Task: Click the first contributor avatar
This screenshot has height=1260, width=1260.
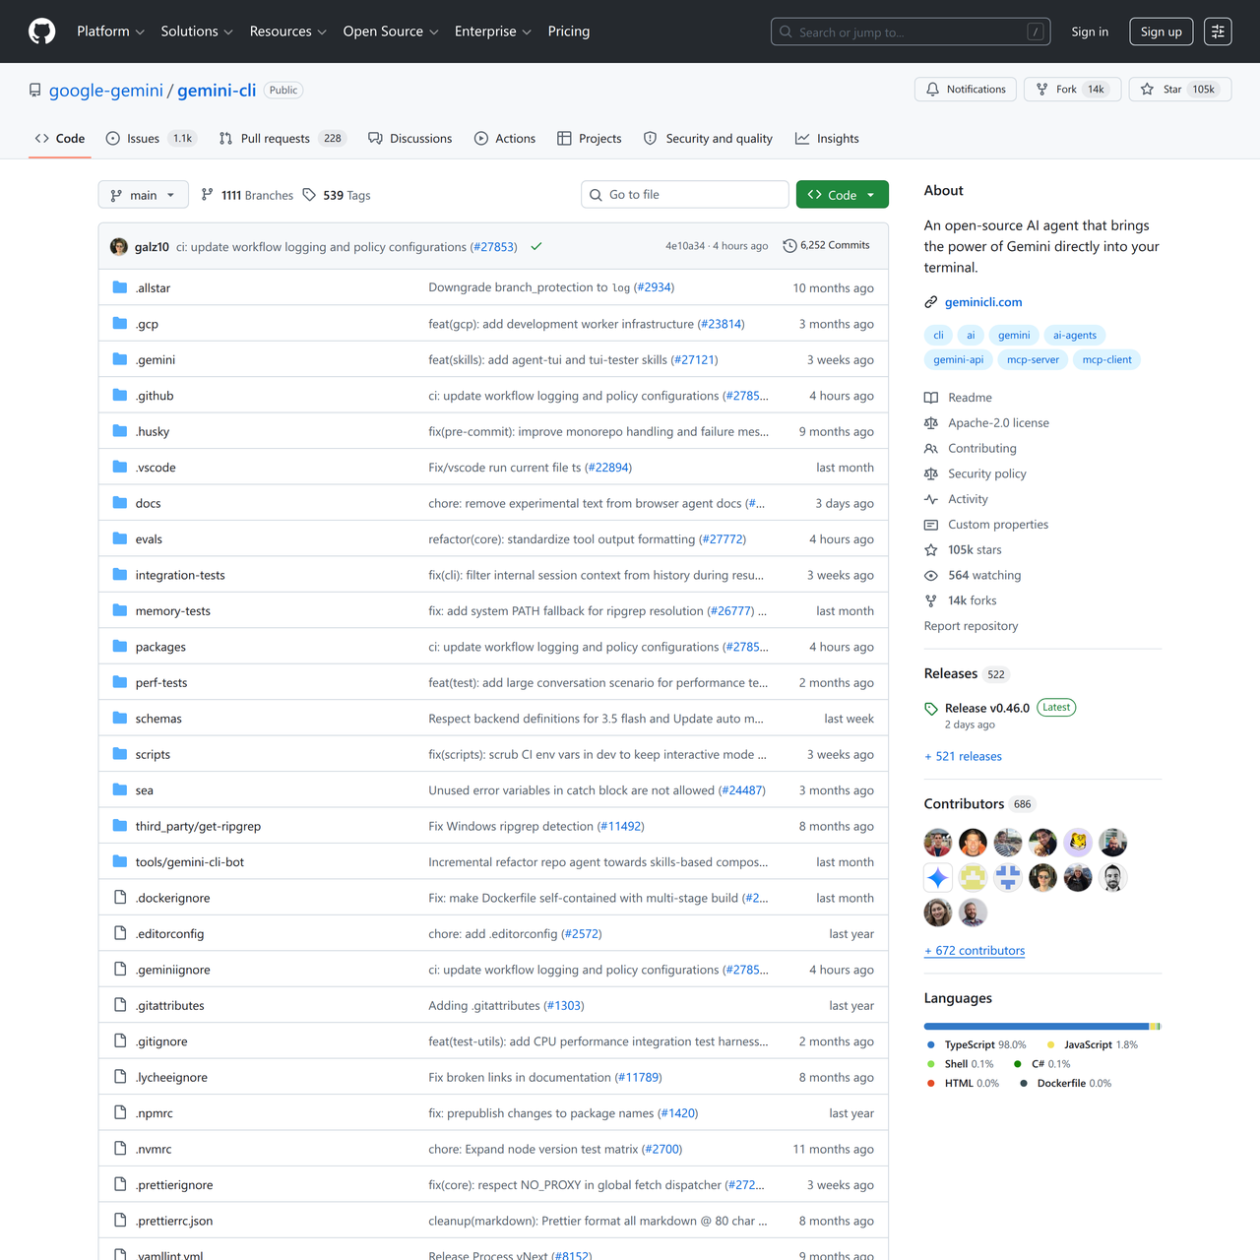Action: coord(938,843)
